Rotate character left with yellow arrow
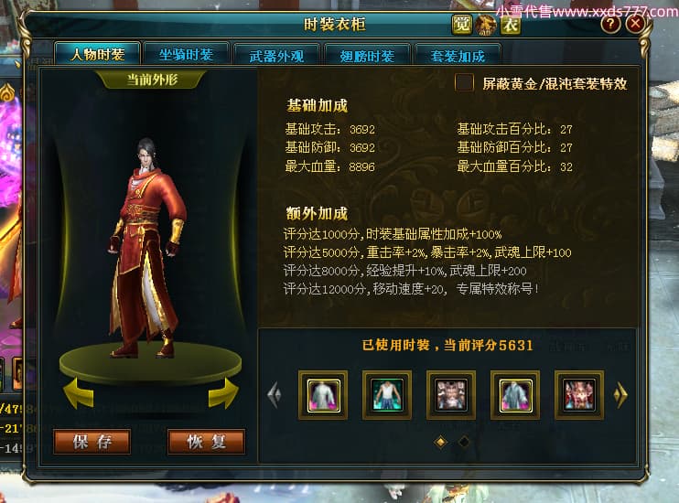The image size is (679, 503). tap(79, 393)
